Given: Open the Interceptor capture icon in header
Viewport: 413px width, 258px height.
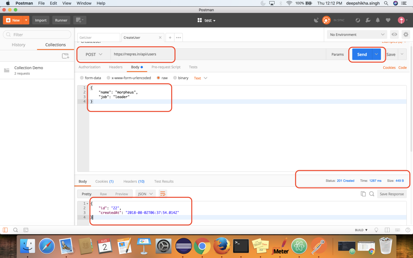Looking at the screenshot, I should click(x=316, y=20).
